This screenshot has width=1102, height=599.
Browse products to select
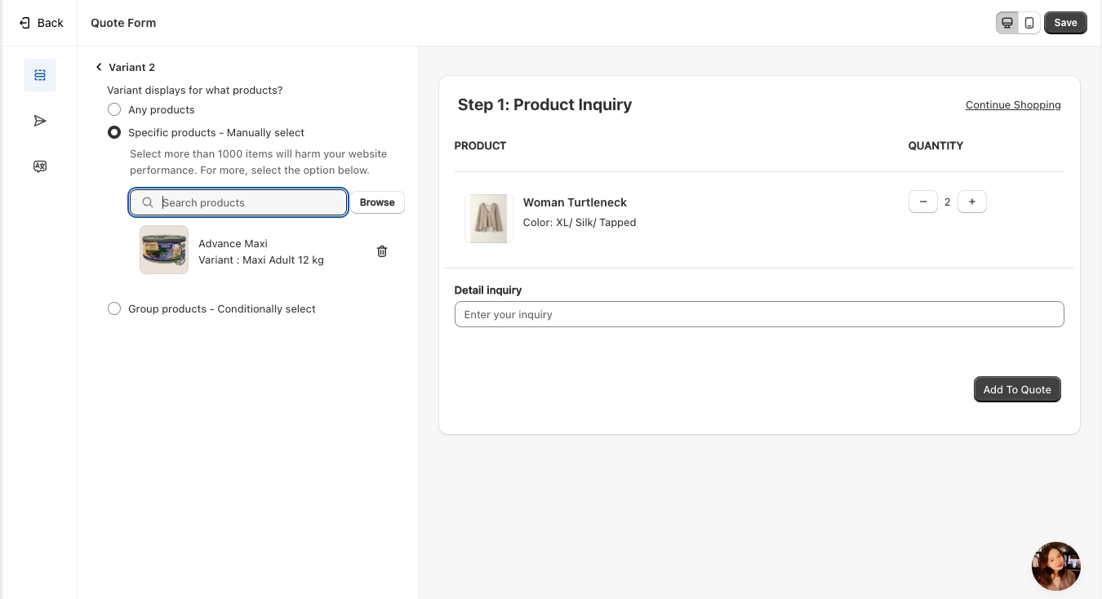click(x=377, y=202)
